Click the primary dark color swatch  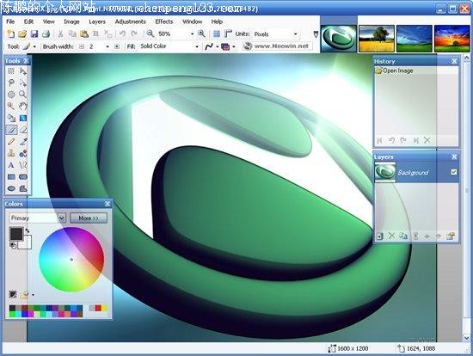pos(16,234)
